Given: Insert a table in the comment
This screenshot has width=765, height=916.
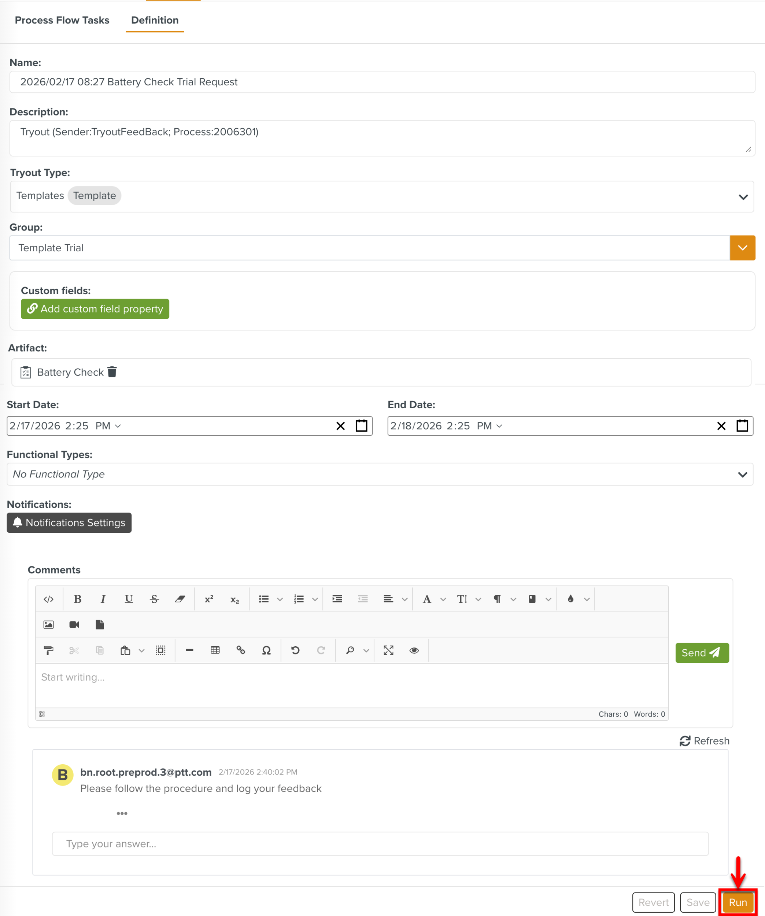Looking at the screenshot, I should pyautogui.click(x=215, y=650).
